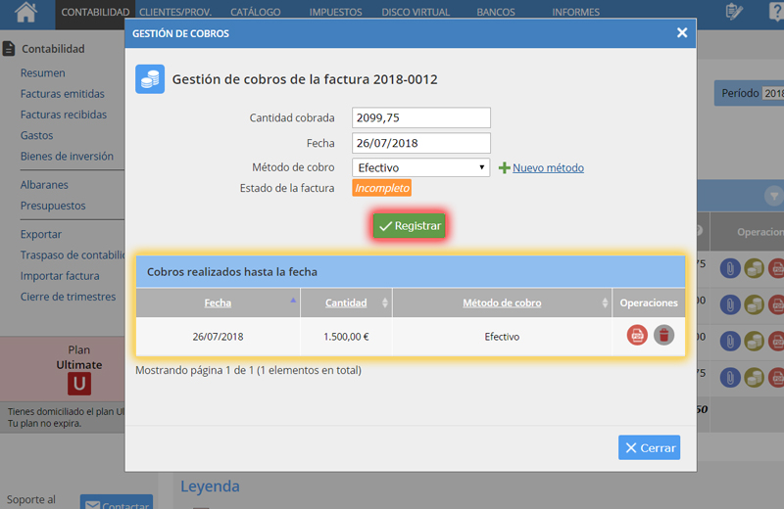Click the blue Cerrar button
Screen dimensions: 784x509
[x=649, y=447]
